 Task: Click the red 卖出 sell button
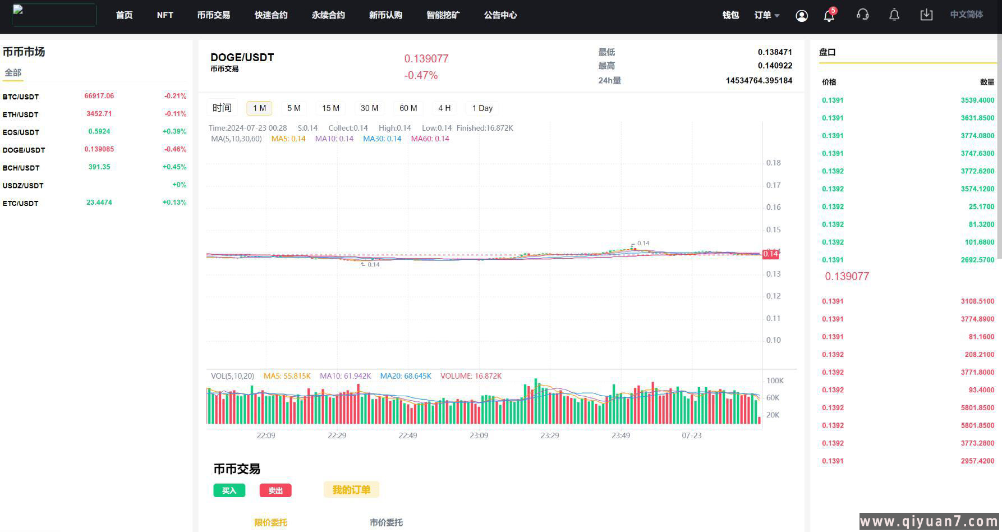[x=275, y=490]
